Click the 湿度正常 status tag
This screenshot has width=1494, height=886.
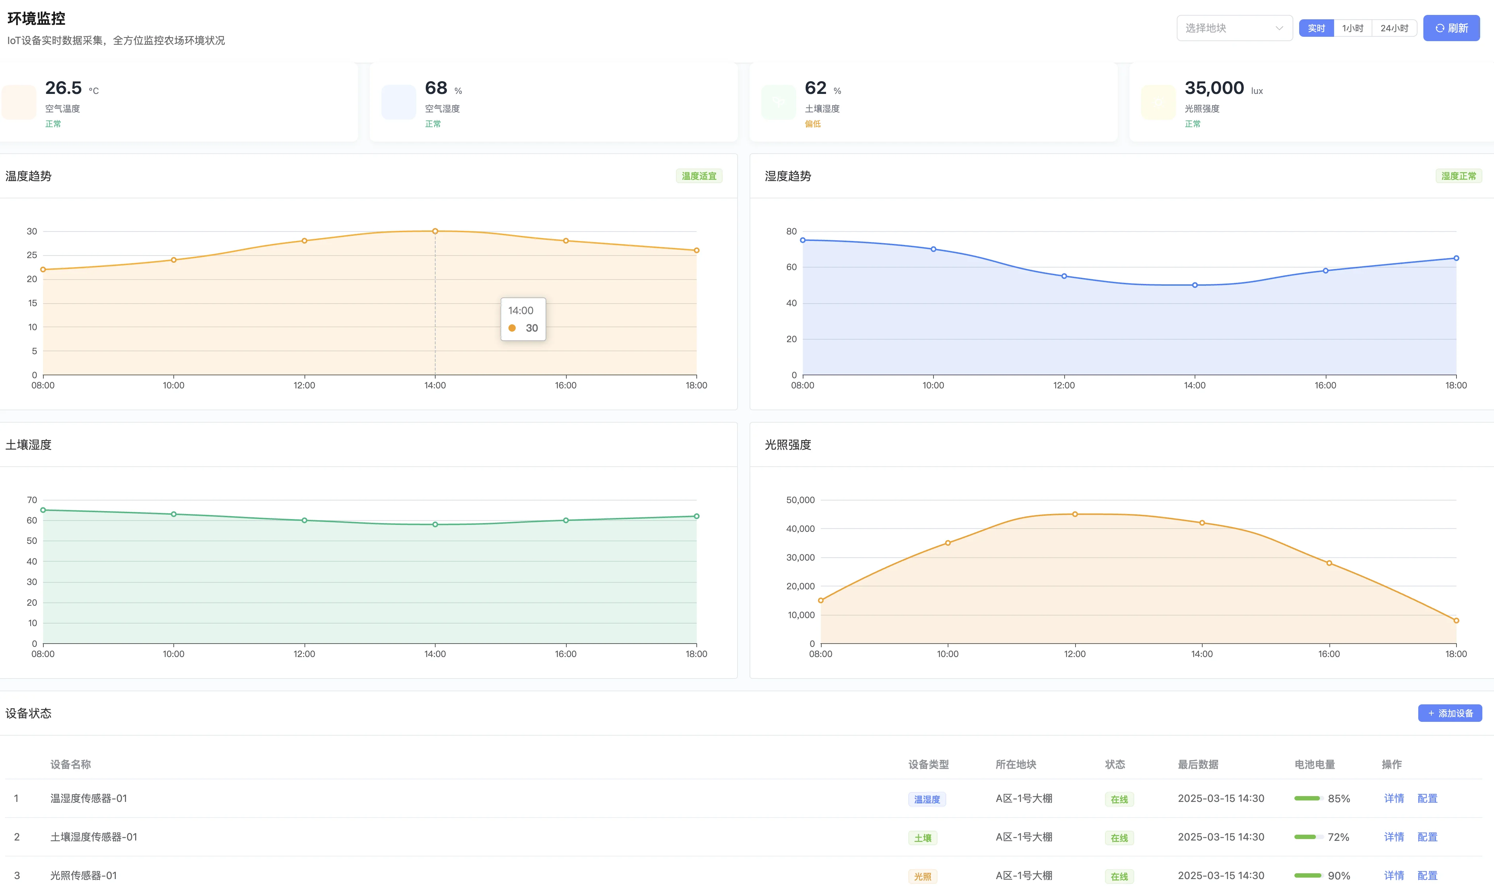(x=1458, y=176)
